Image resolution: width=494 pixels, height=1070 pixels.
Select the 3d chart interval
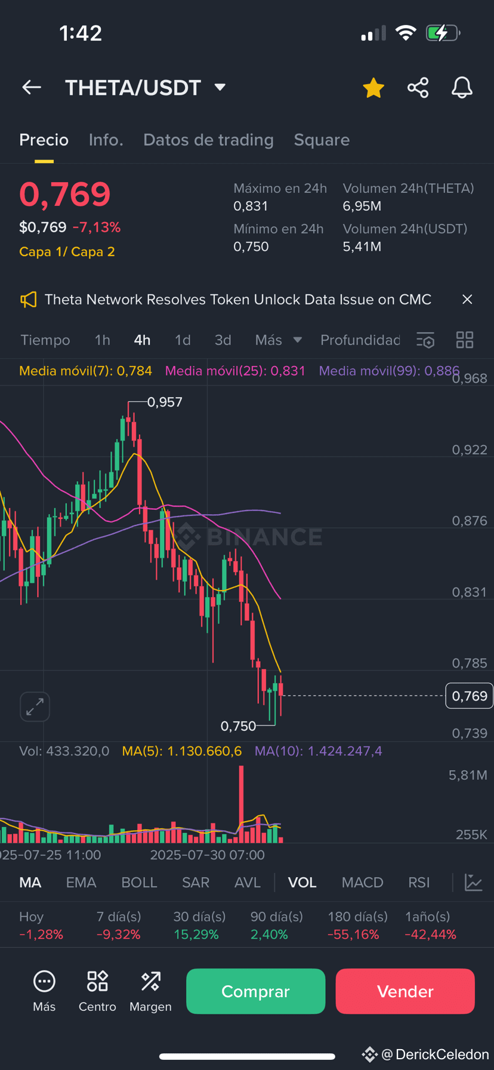223,340
